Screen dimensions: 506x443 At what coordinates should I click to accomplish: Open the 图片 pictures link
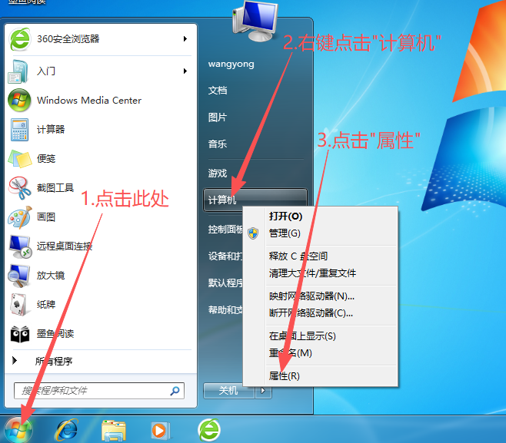218,117
